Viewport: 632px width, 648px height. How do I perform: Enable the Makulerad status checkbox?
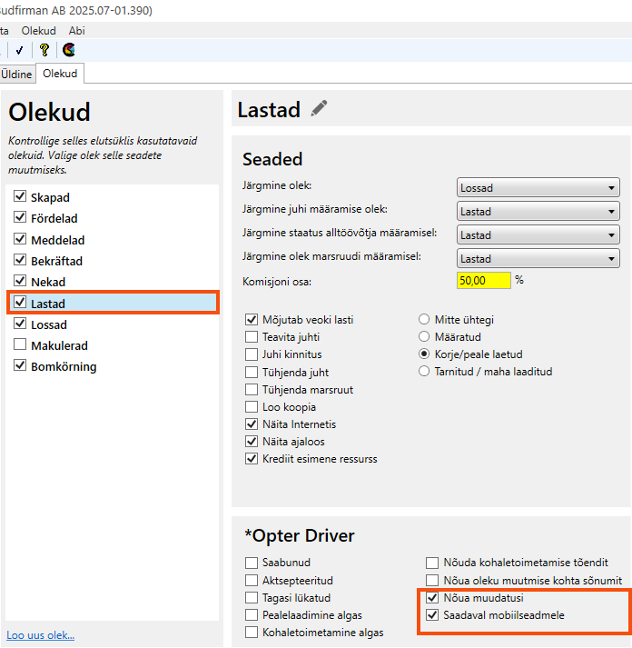coord(20,345)
